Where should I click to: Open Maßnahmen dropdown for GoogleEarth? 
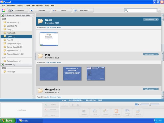point(151,89)
